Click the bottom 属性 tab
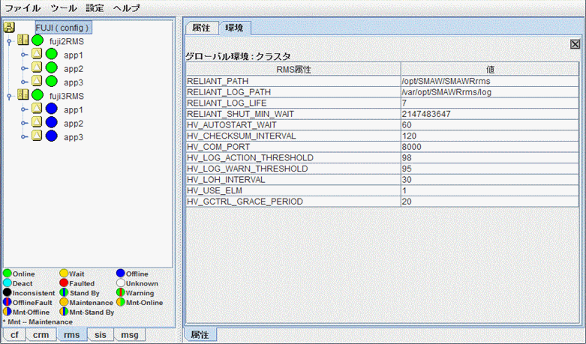 tap(200, 334)
